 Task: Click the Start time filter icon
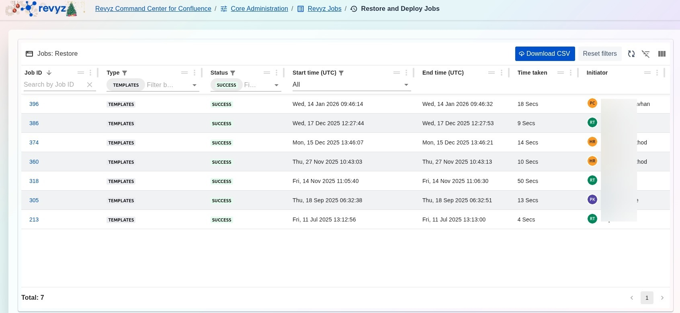point(341,73)
